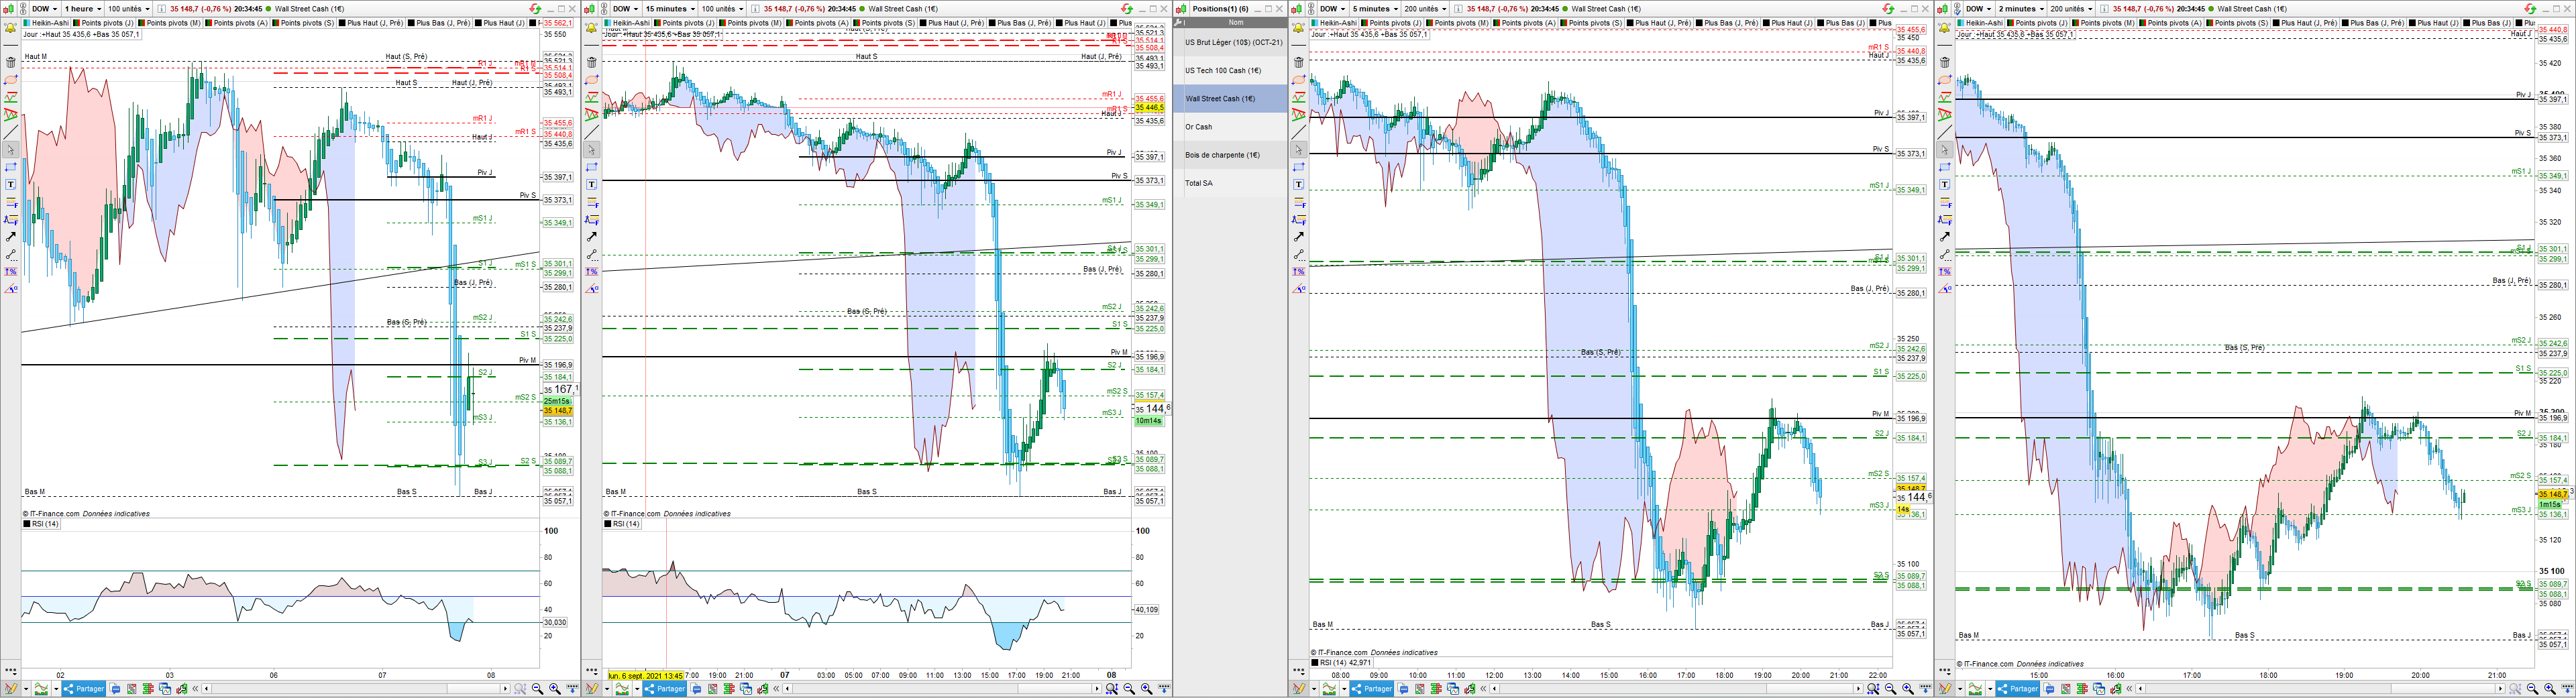Click Partager in the 1 heure chart
This screenshot has height=698, width=2576.
point(84,689)
